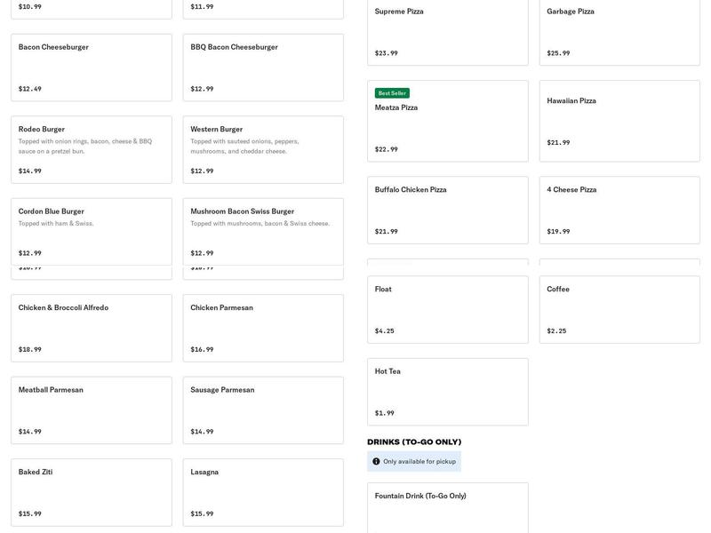Screen dimensions: 711x533
Task: Select Fountain Drink (To-Go Only)
Action: tap(447, 508)
